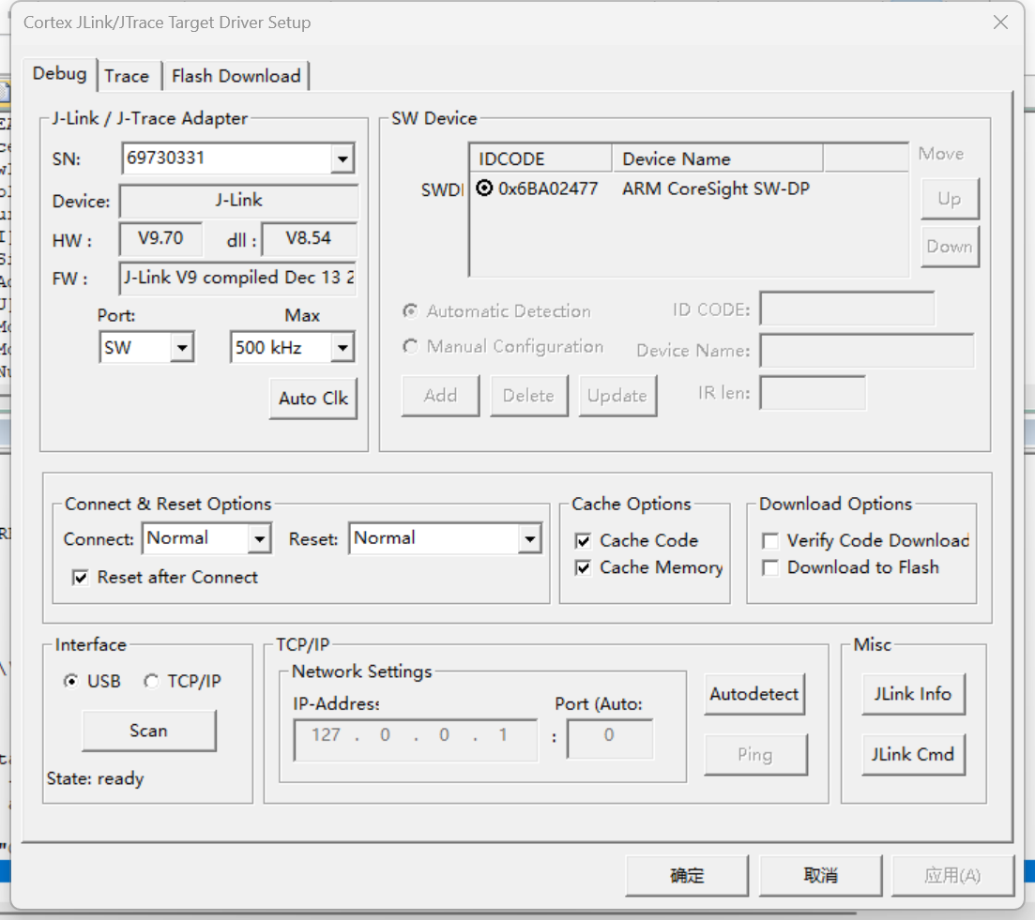Click the 应用(A) apply button
Screen dimensions: 1035x920
(x=952, y=876)
